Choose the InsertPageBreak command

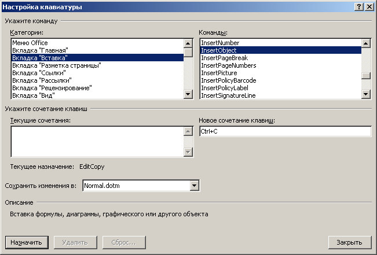click(x=281, y=58)
